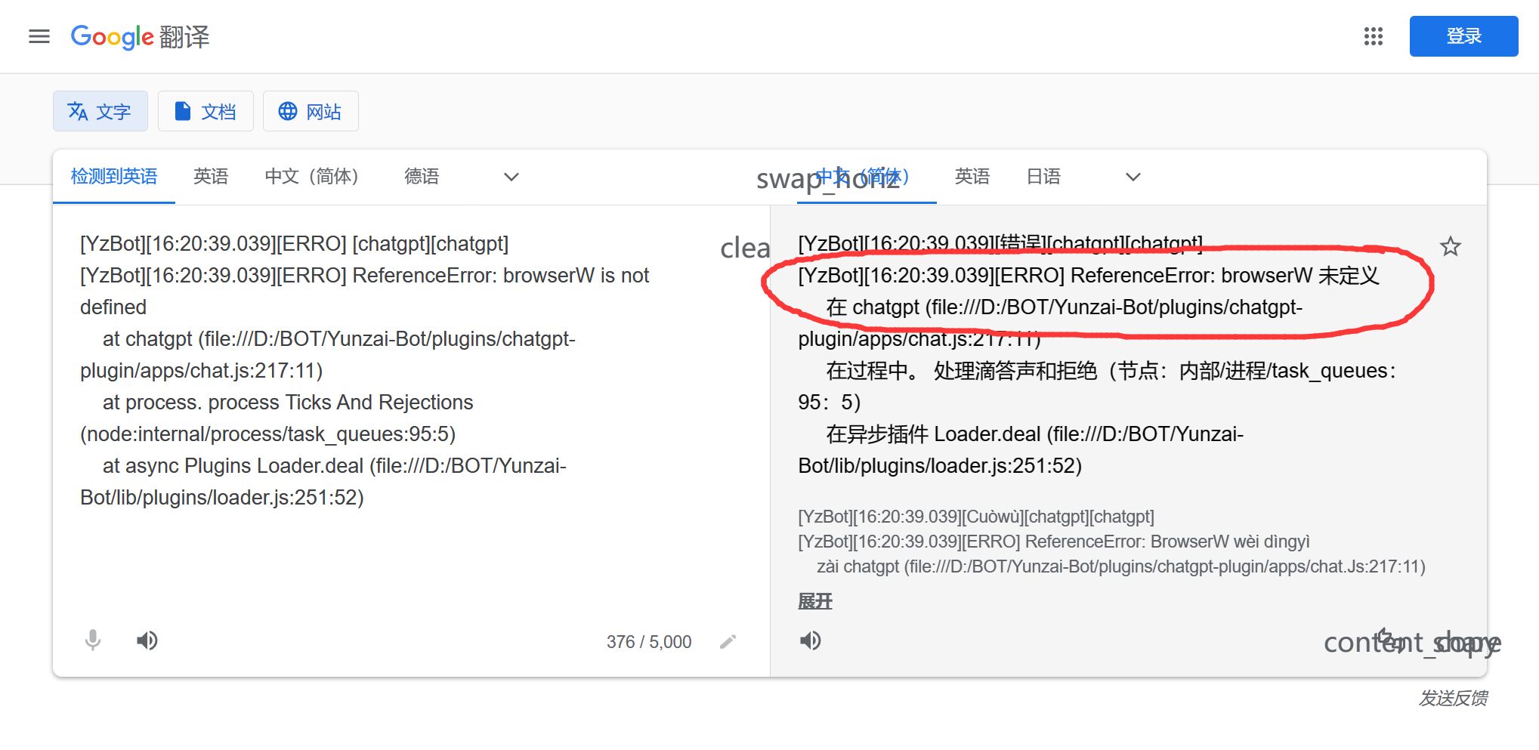Expand the pinyin section via 展开
Screen dimensions: 1539x750
tap(814, 601)
